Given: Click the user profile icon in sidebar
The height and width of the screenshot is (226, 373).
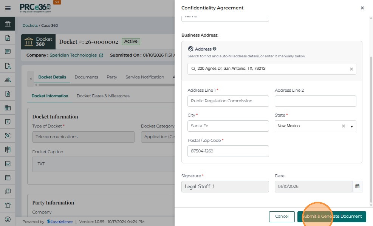Looking at the screenshot, I should coord(8,219).
